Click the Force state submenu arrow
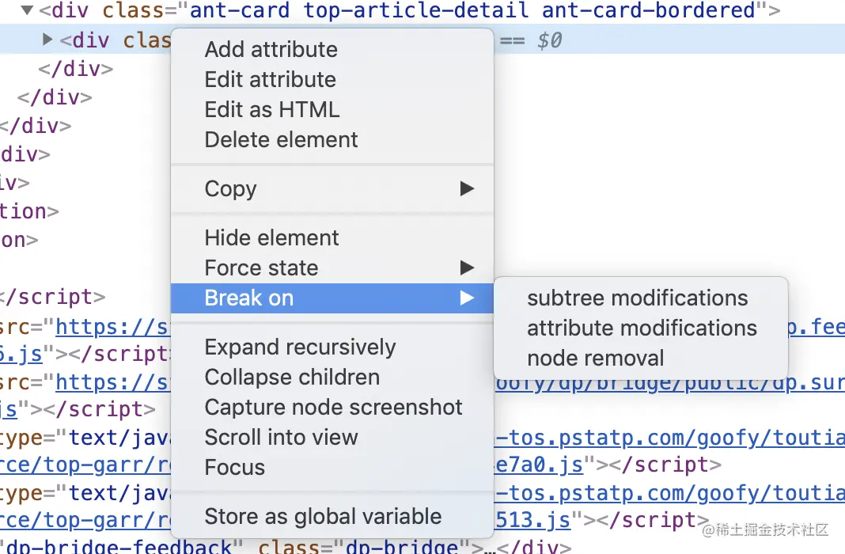Viewport: 845px width, 554px height. point(467,268)
